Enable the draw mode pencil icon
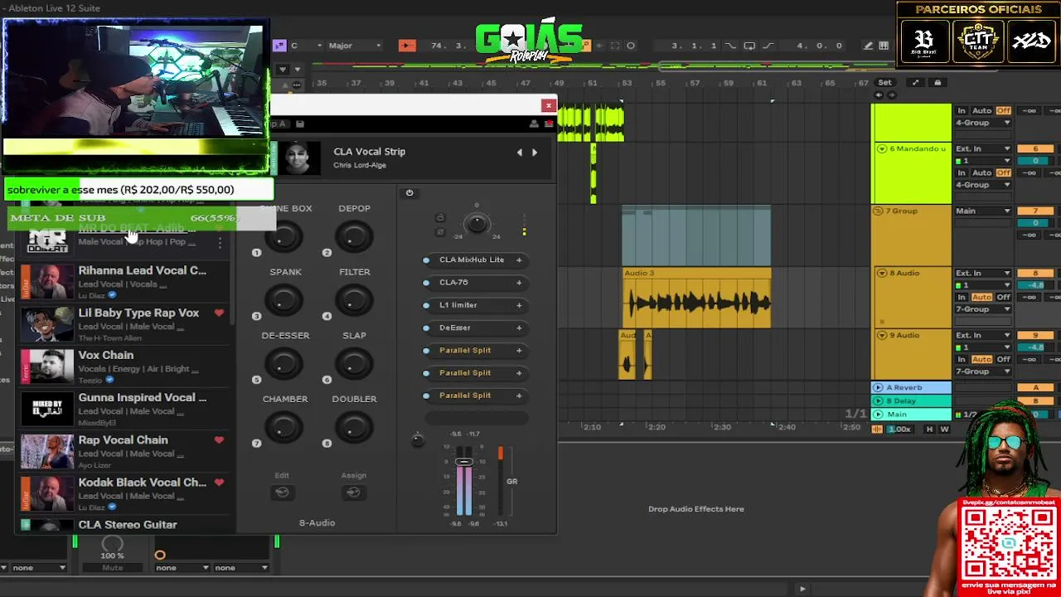The image size is (1061, 597). [867, 46]
